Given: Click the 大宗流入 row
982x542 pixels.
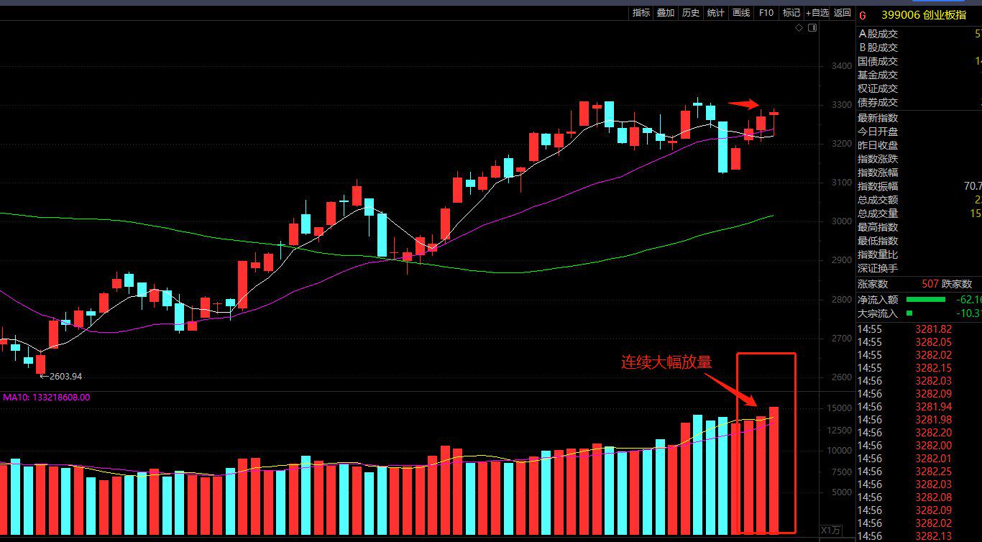Looking at the screenshot, I should [919, 313].
